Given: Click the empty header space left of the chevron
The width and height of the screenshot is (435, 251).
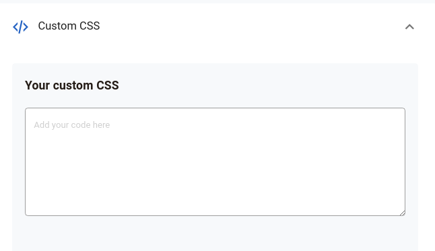Looking at the screenshot, I should 250,27.
